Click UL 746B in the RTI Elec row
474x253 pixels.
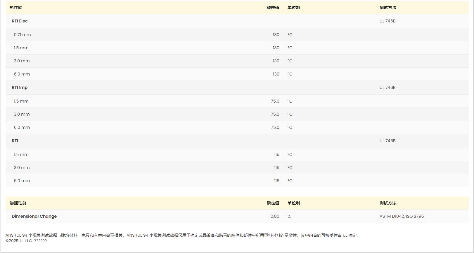pos(387,21)
